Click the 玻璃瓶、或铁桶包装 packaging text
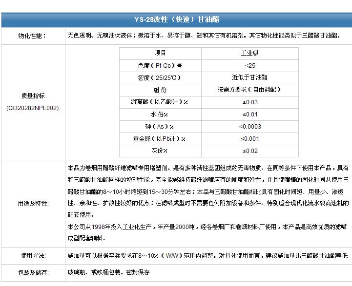352x286 pixels. pyautogui.click(x=108, y=272)
